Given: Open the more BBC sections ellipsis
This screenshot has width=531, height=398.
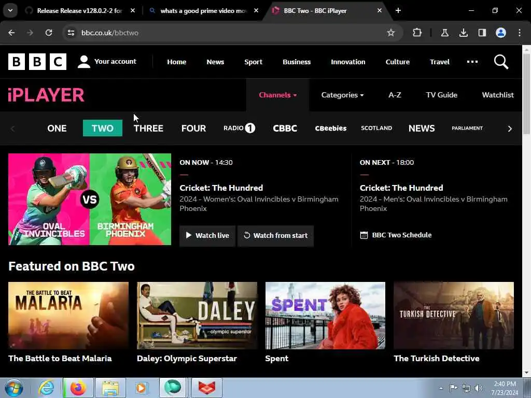Looking at the screenshot, I should click(472, 62).
